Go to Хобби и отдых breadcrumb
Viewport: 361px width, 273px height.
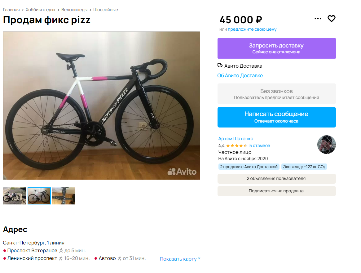(x=41, y=10)
